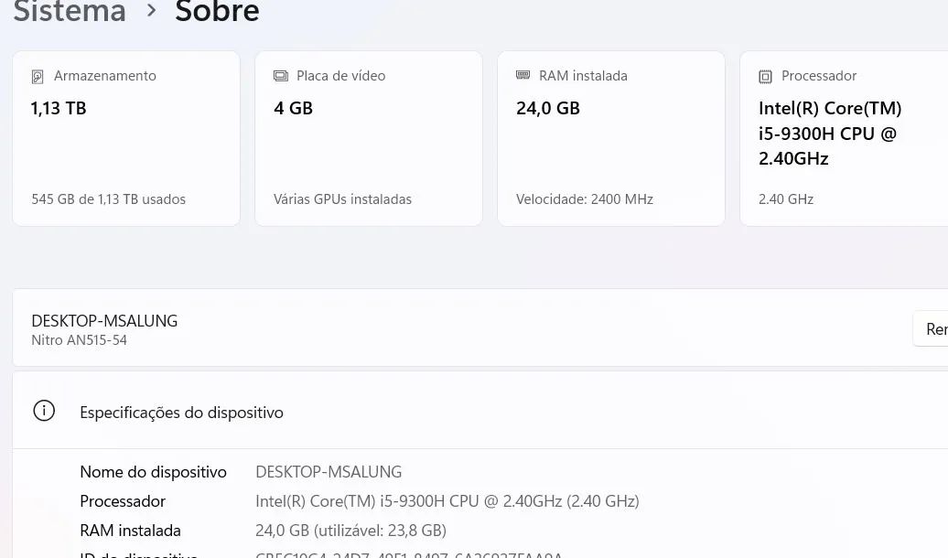Click the memory icon on the RAM instalada card
948x558 pixels.
522,76
